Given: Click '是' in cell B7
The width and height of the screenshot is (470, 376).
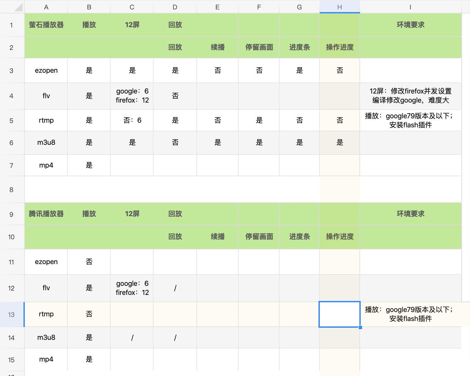Looking at the screenshot, I should click(89, 165).
